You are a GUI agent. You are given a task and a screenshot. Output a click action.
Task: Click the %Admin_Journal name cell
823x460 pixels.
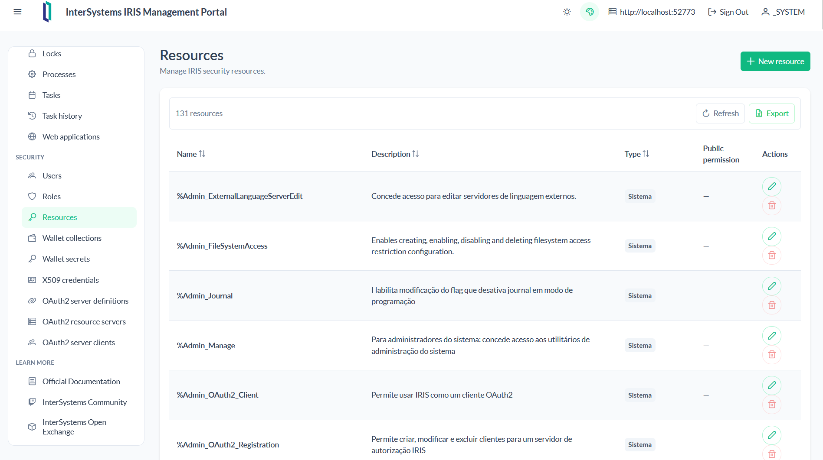tap(205, 296)
